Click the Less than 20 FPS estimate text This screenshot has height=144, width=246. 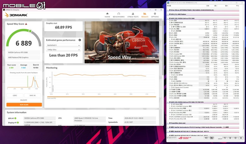63,55
